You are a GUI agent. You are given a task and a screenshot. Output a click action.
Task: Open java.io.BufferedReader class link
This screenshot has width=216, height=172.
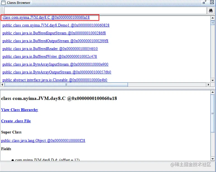(x=50, y=49)
